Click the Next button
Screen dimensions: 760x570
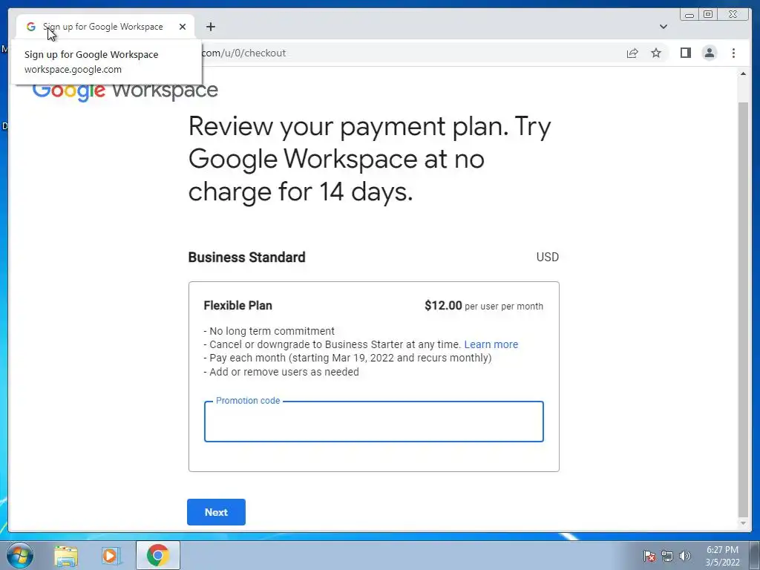tap(216, 512)
